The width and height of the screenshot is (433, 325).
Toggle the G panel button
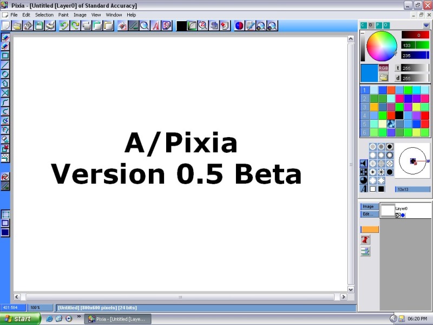click(371, 25)
